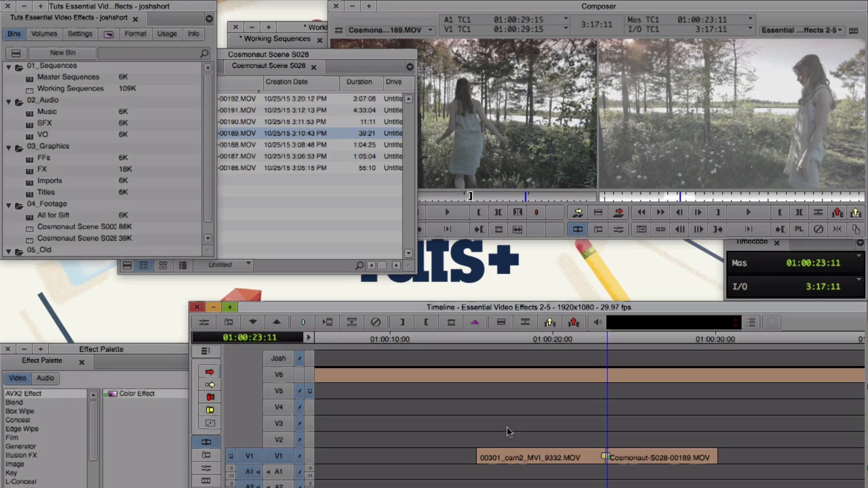The width and height of the screenshot is (868, 488).
Task: Click the red Lift button in timeline toolbar
Action: (x=574, y=323)
